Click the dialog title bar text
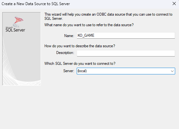This screenshot has height=129, width=179. tap(35, 4)
